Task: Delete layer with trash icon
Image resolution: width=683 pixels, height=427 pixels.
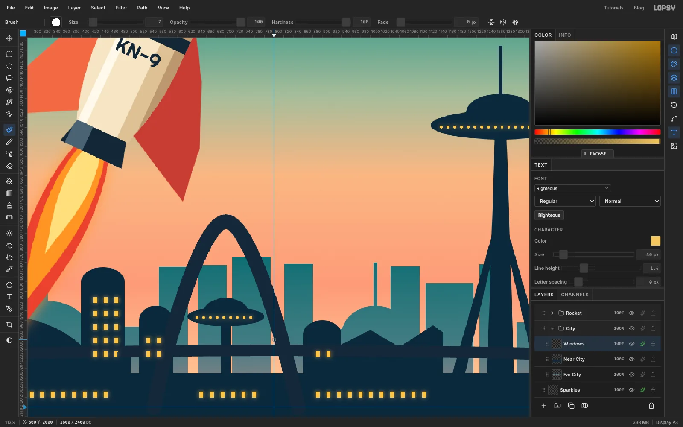Action: point(651,406)
